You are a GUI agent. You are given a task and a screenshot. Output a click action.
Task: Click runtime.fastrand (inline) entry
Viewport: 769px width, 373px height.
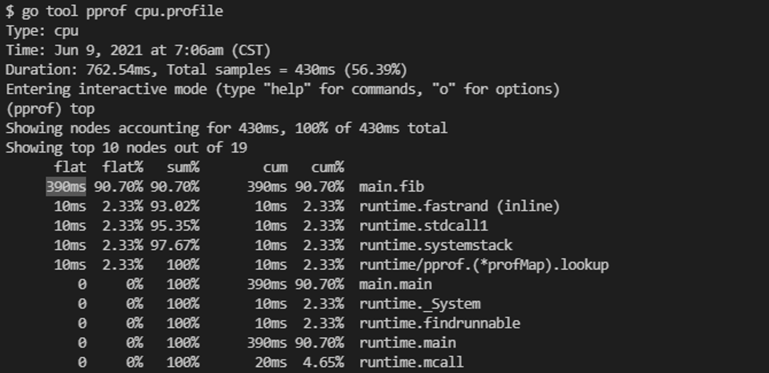[459, 206]
